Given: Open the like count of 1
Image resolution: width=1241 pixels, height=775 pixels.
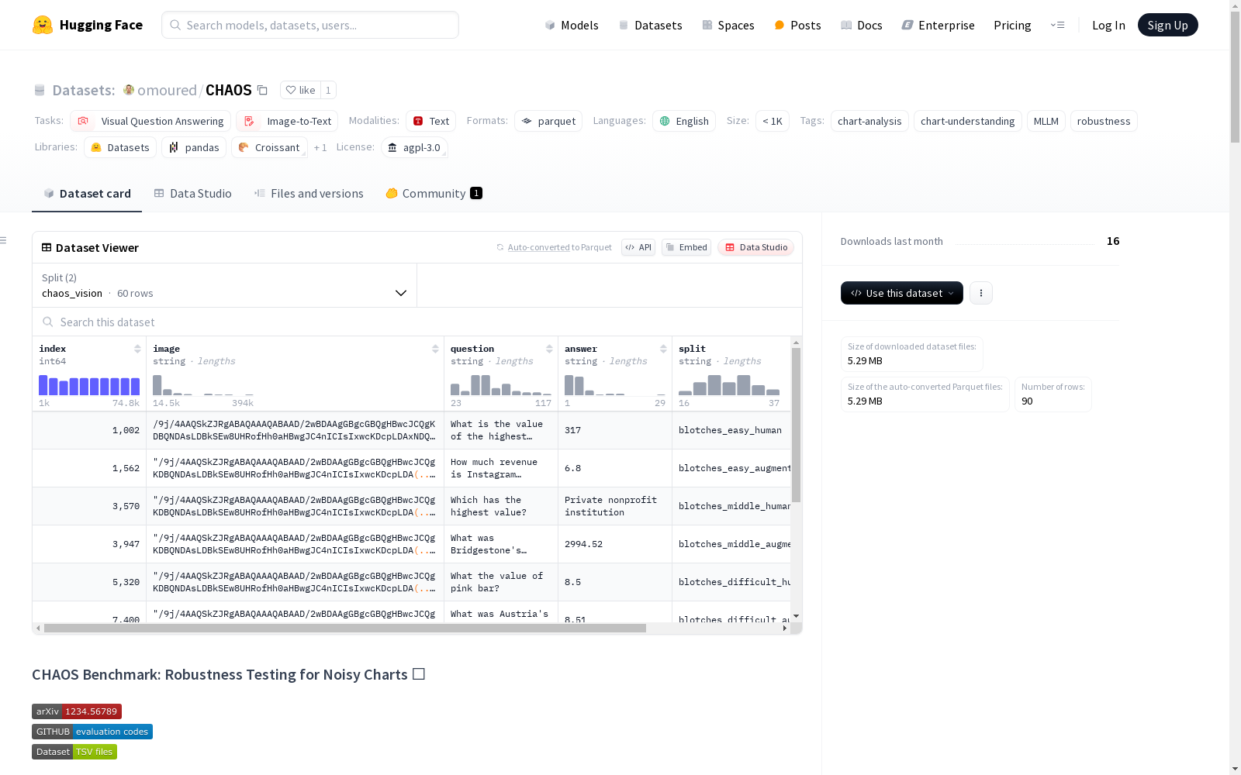Looking at the screenshot, I should [x=328, y=90].
